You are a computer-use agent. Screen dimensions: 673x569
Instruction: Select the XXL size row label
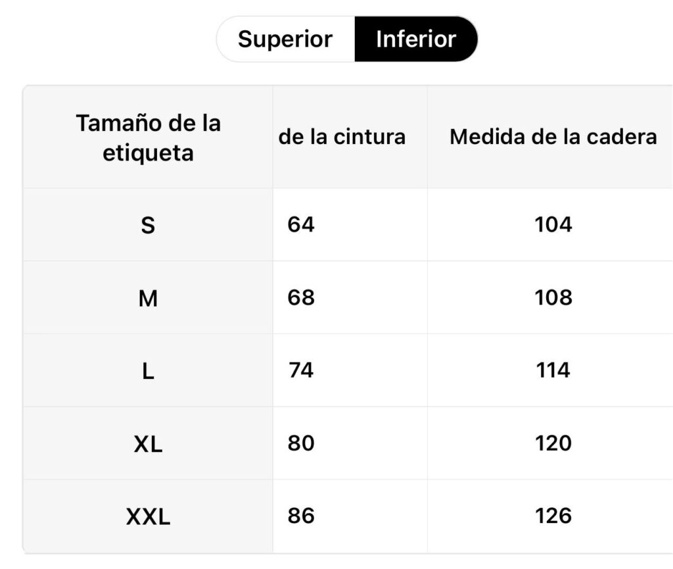[x=148, y=516]
